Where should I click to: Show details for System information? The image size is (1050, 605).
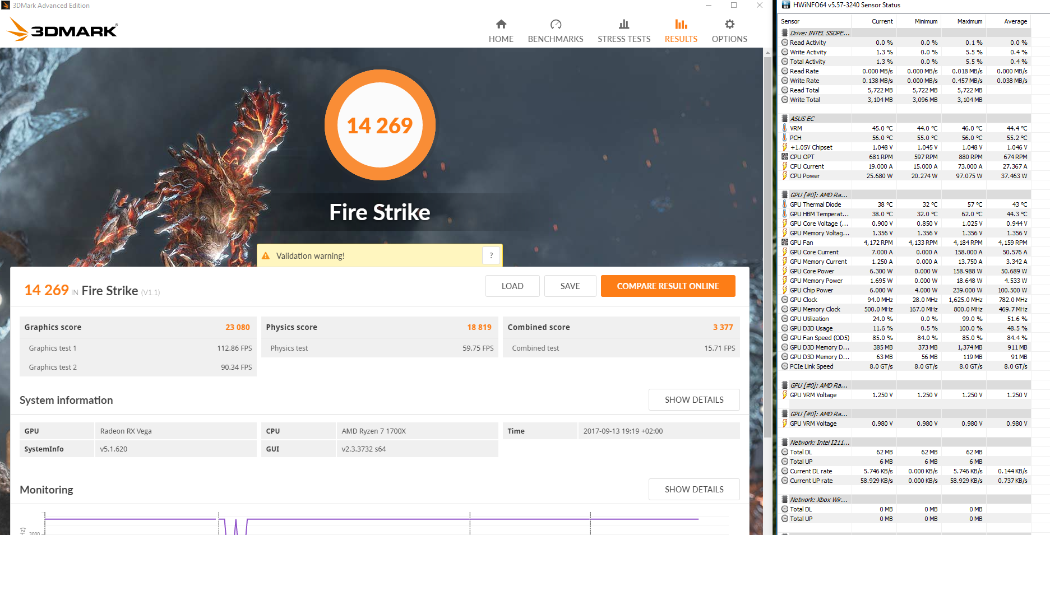pos(694,399)
